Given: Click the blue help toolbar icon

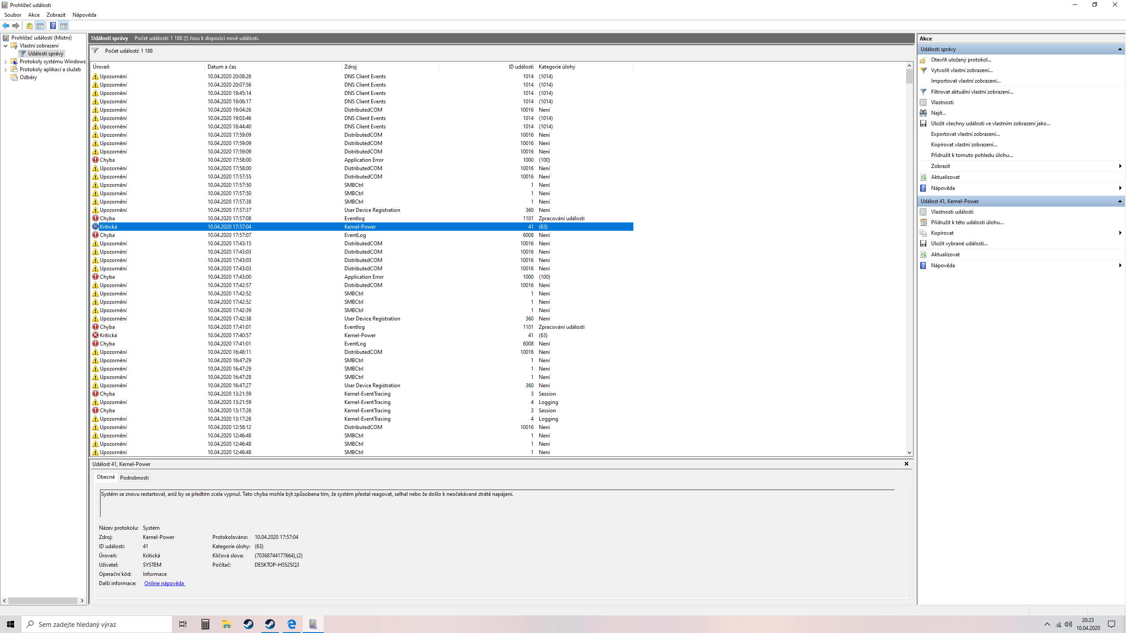Looking at the screenshot, I should pos(53,25).
